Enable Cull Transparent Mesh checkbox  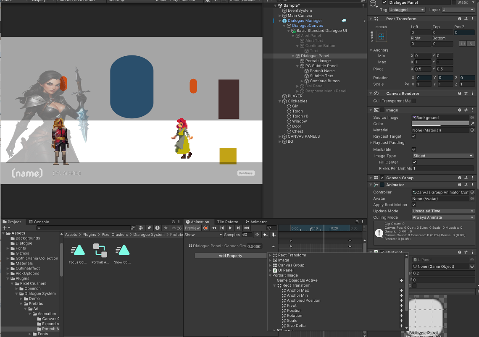coord(414,101)
